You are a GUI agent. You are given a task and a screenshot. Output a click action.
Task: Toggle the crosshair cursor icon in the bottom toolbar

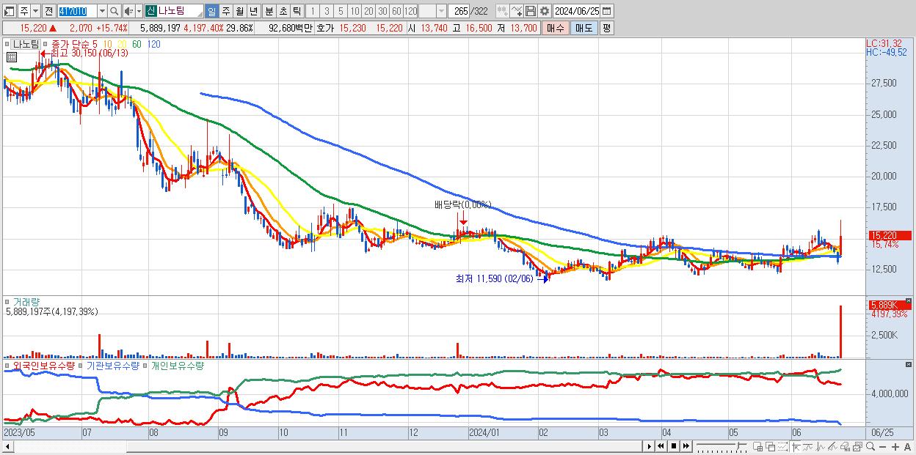(796, 446)
